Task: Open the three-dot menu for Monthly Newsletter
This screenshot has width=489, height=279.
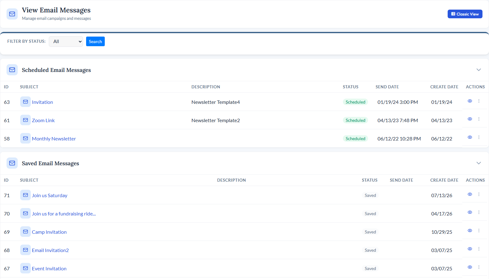Action: [x=479, y=137]
